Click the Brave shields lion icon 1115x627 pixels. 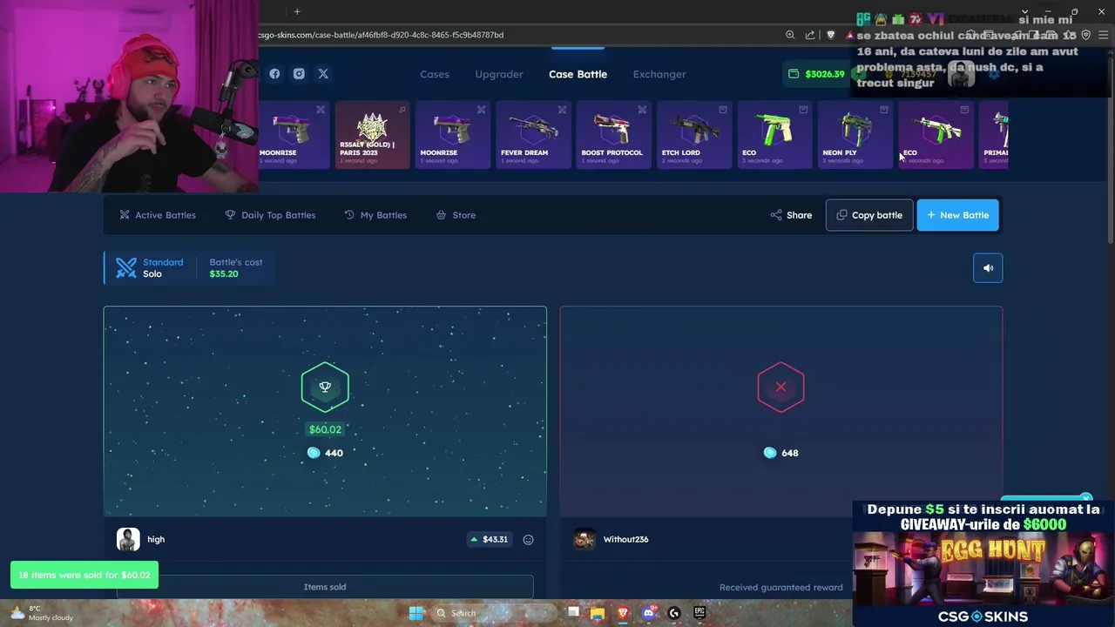point(830,35)
